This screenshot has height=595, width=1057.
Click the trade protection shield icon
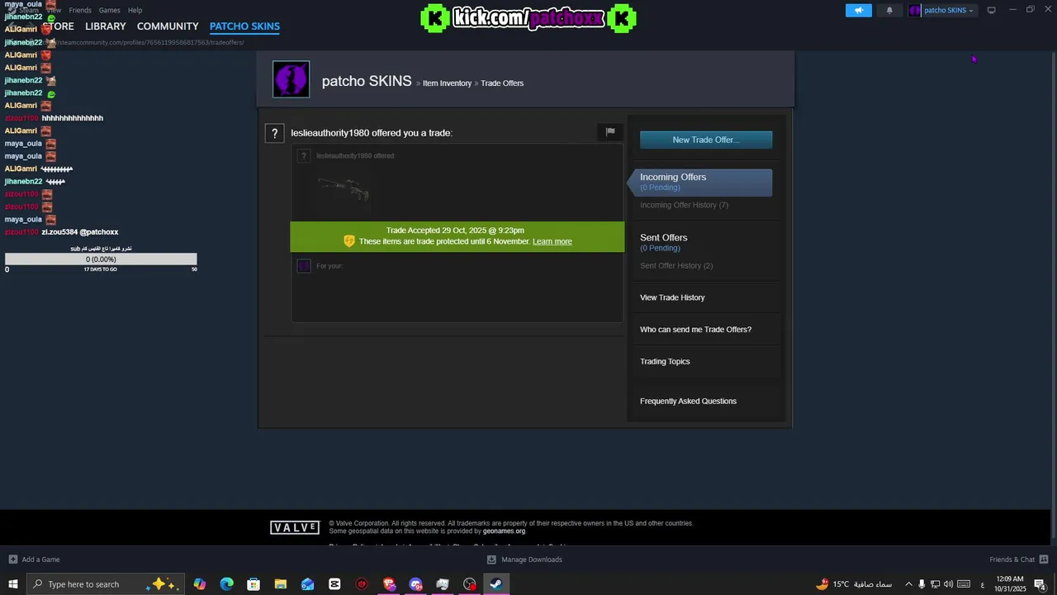click(349, 241)
